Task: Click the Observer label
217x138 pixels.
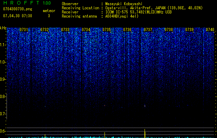Action: click(x=70, y=4)
